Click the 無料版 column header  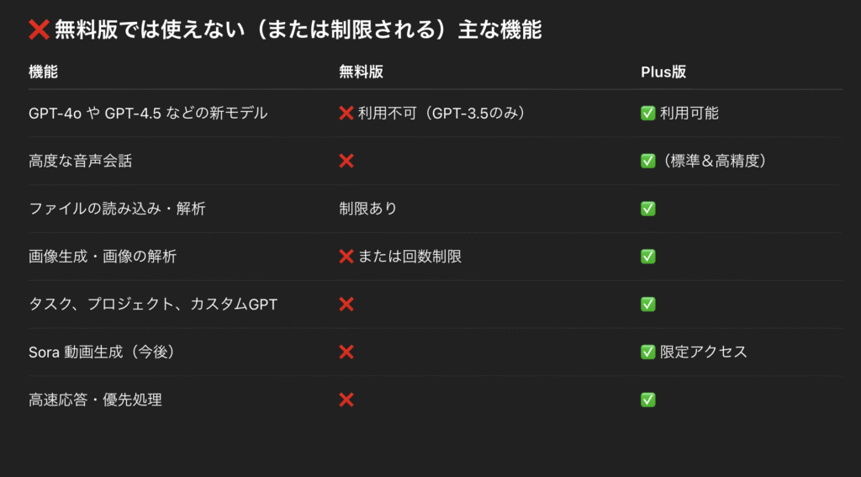[x=361, y=72]
